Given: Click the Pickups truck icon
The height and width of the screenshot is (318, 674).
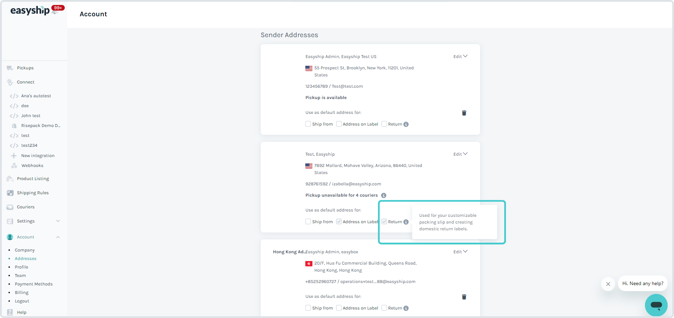Looking at the screenshot, I should [10, 68].
